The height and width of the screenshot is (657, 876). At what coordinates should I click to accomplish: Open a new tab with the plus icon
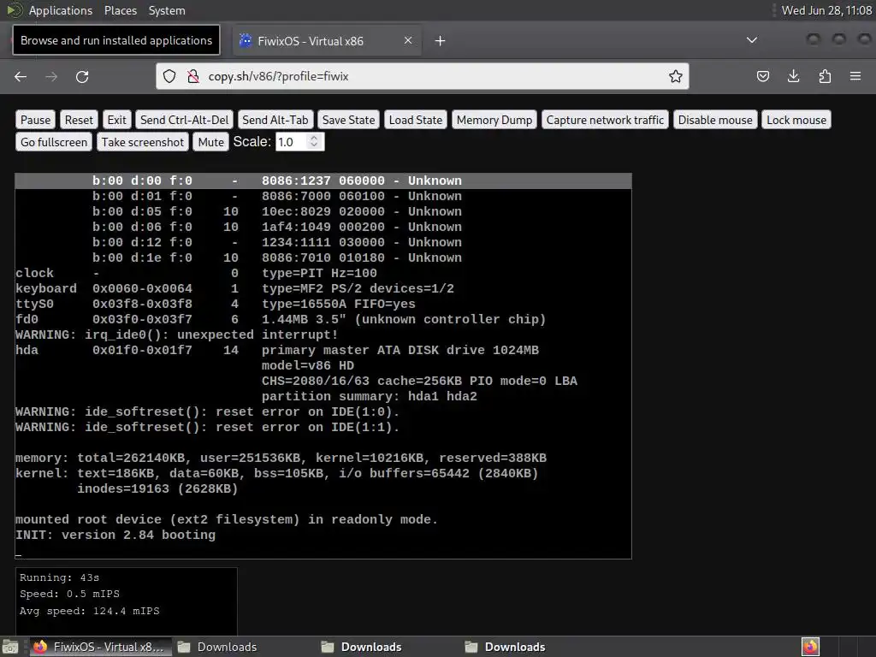441,41
